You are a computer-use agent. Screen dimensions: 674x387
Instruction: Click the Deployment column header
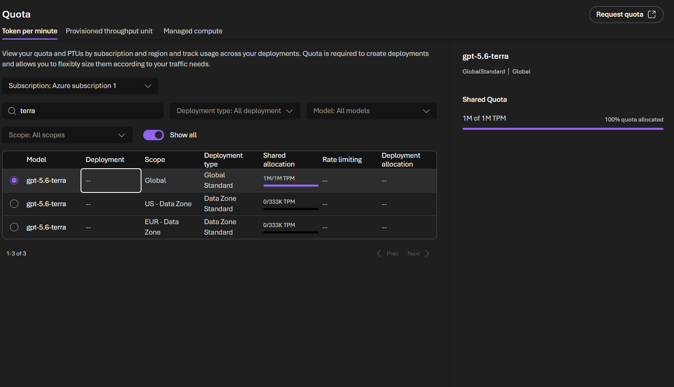point(105,159)
